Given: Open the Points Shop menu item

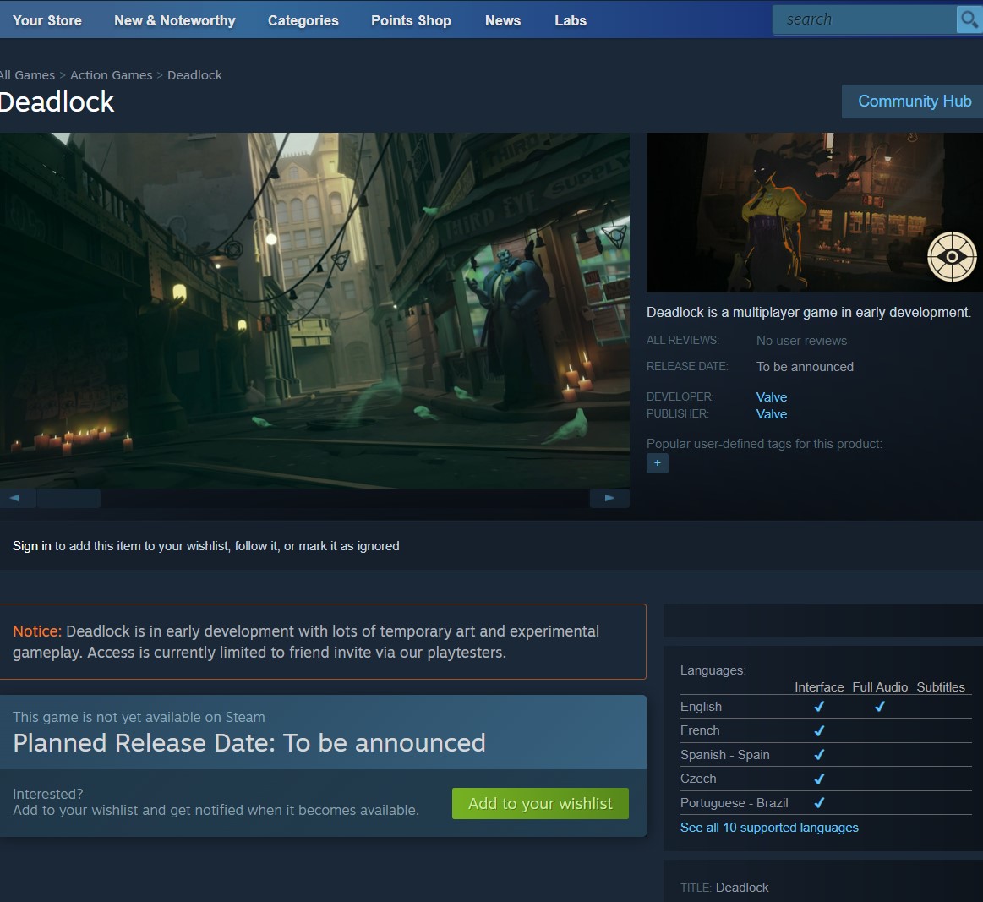Looking at the screenshot, I should (x=411, y=20).
